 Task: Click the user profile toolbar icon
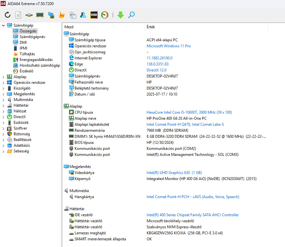tap(83, 15)
